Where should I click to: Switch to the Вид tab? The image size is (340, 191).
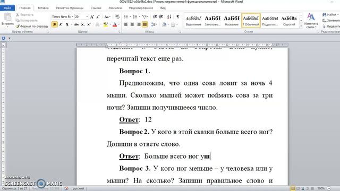click(163, 8)
